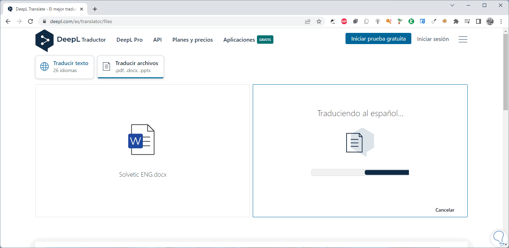Switch to Traducir texto tab
This screenshot has height=248, width=509.
65,67
